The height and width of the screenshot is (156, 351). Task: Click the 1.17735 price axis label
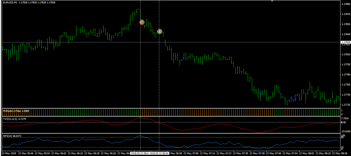346,105
